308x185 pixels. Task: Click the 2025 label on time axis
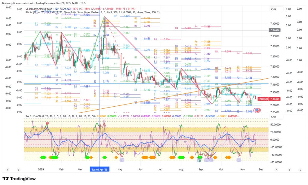point(41,169)
